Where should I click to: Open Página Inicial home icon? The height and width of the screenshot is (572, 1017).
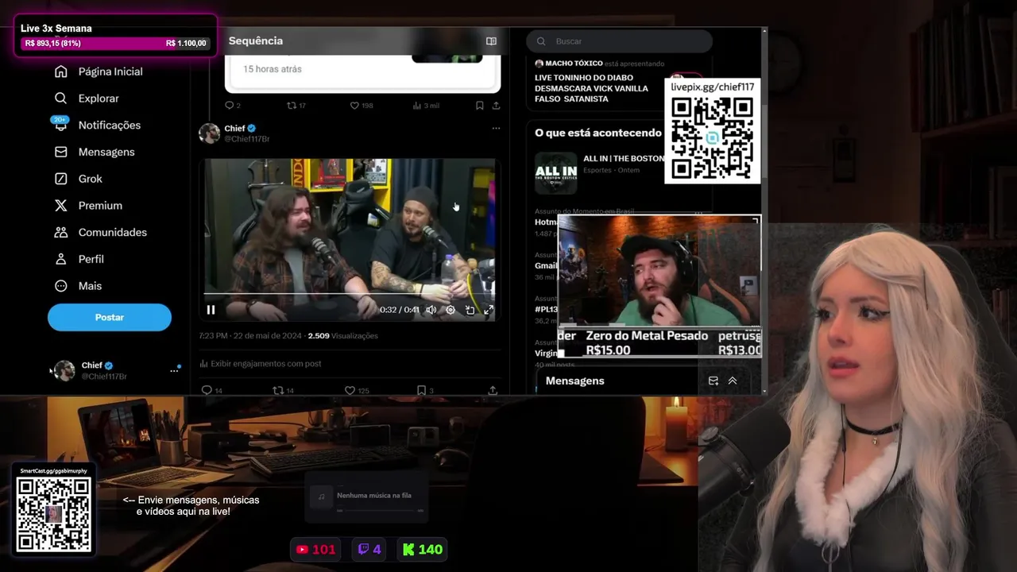(x=61, y=71)
